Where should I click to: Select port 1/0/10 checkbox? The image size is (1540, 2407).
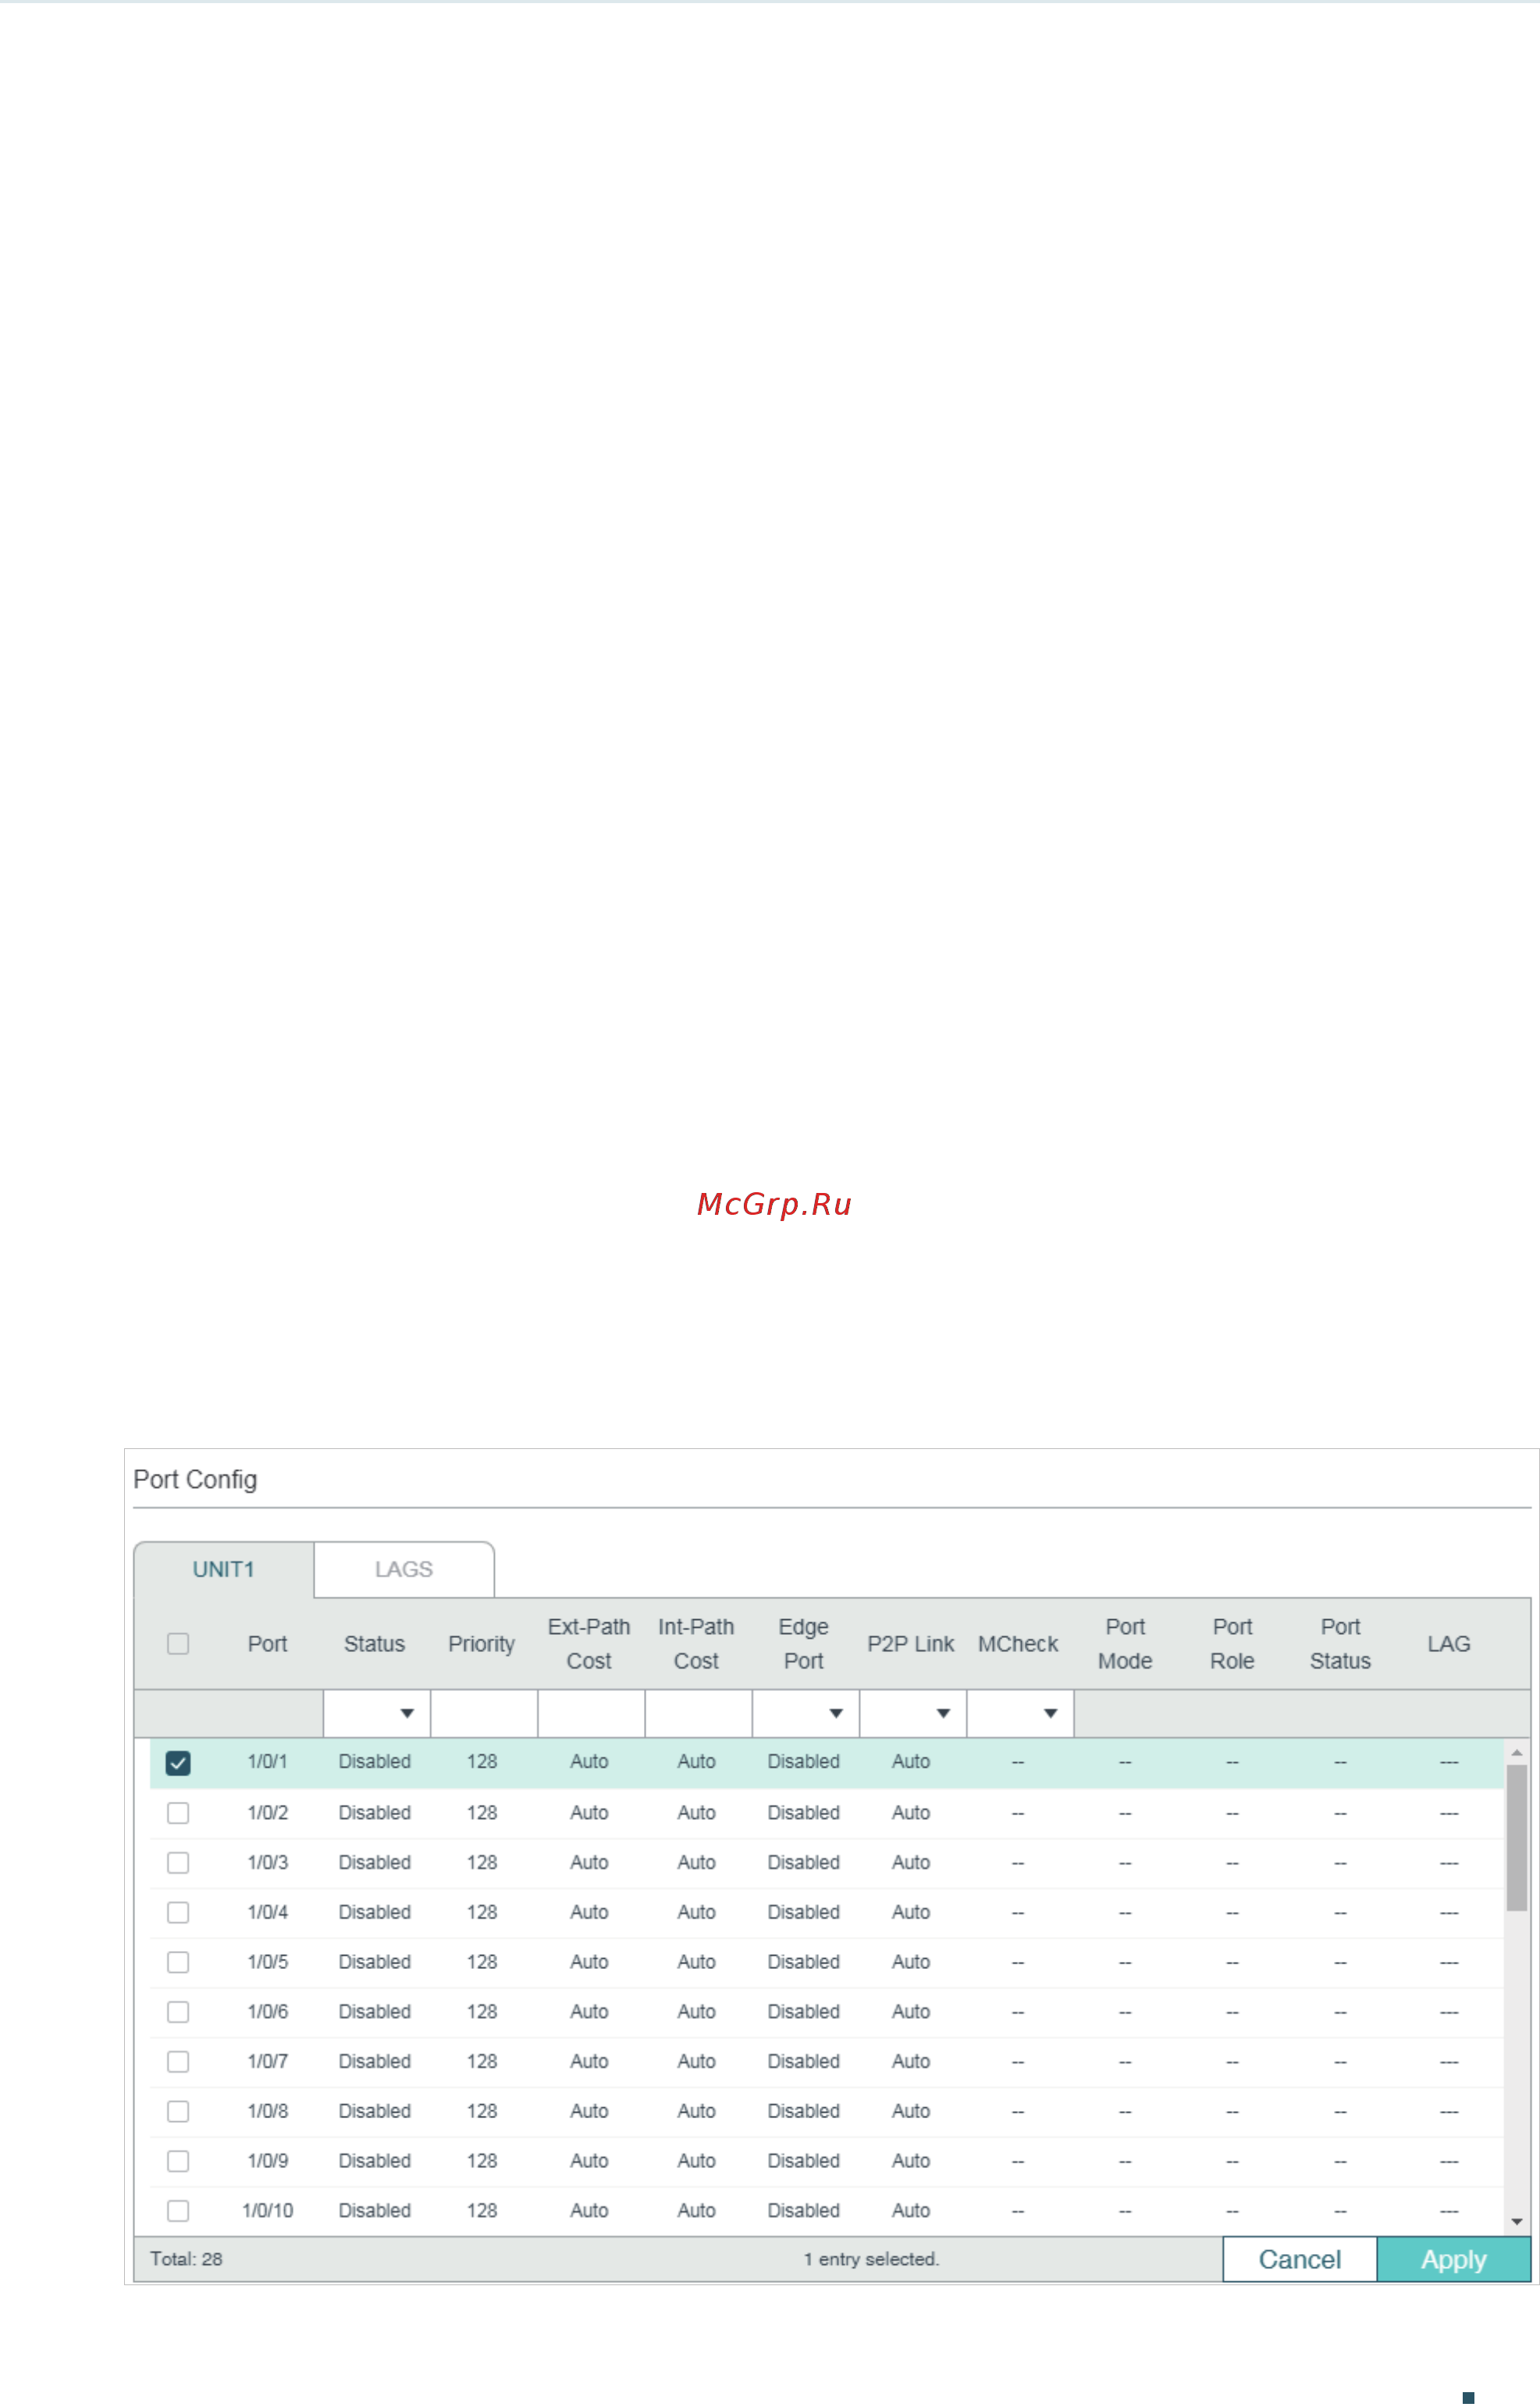pyautogui.click(x=178, y=2212)
